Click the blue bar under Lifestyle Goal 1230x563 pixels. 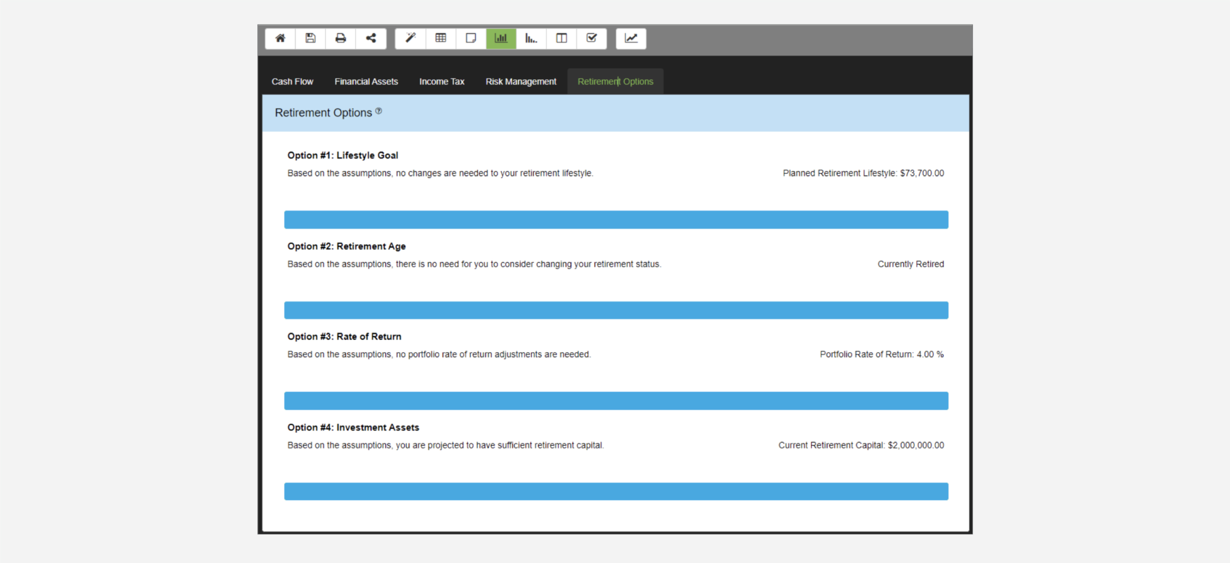coord(616,220)
